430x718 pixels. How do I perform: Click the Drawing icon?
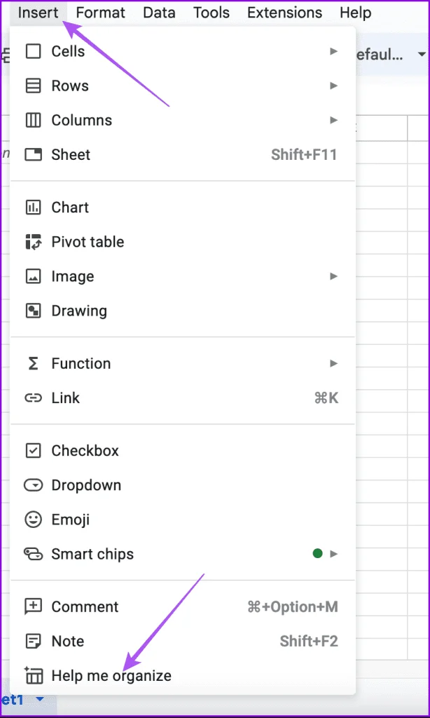pyautogui.click(x=33, y=311)
